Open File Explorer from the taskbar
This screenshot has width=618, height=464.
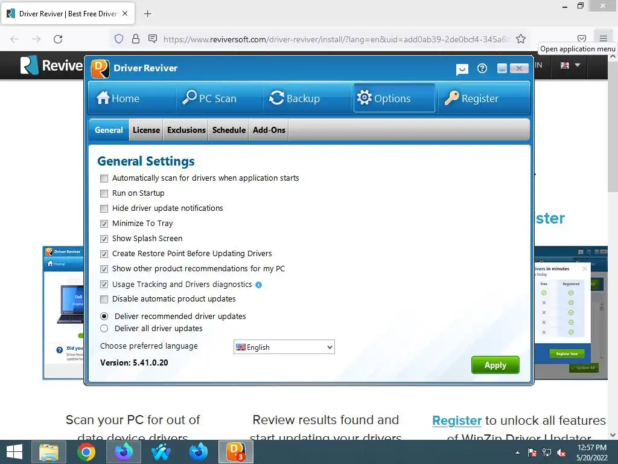(49, 452)
